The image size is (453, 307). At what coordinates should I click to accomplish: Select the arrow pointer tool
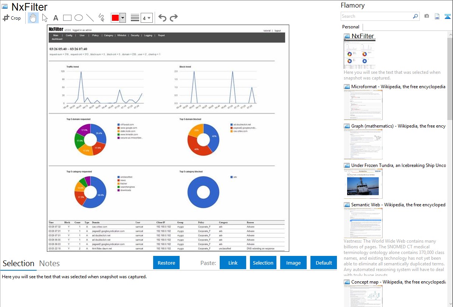[x=45, y=18]
